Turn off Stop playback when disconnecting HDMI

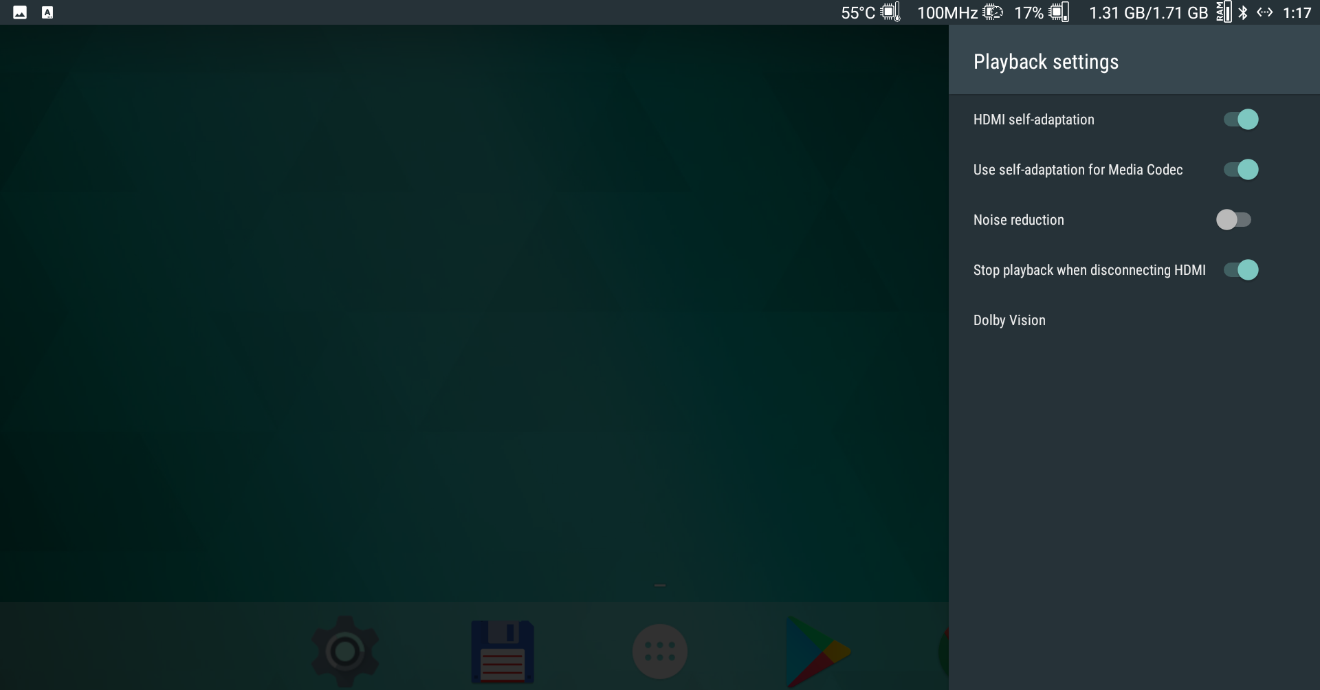coord(1241,270)
